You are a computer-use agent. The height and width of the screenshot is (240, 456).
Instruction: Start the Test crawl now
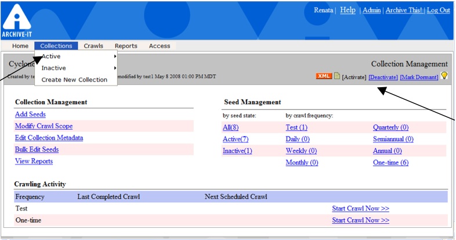(360, 208)
